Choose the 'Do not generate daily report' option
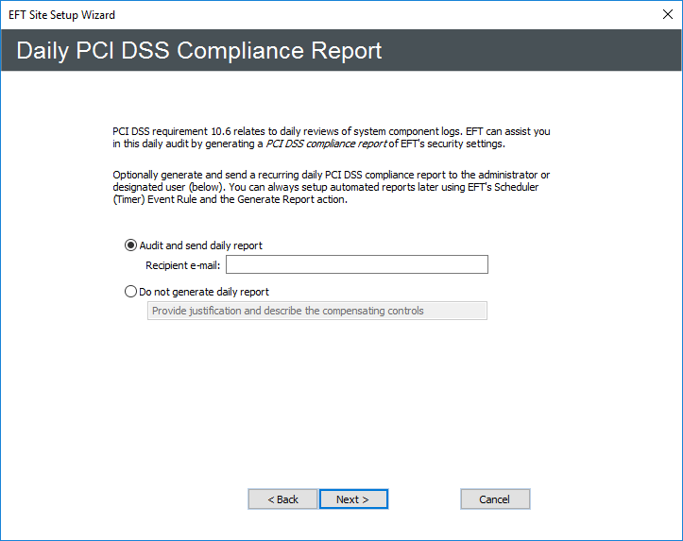The image size is (683, 541). [x=131, y=292]
